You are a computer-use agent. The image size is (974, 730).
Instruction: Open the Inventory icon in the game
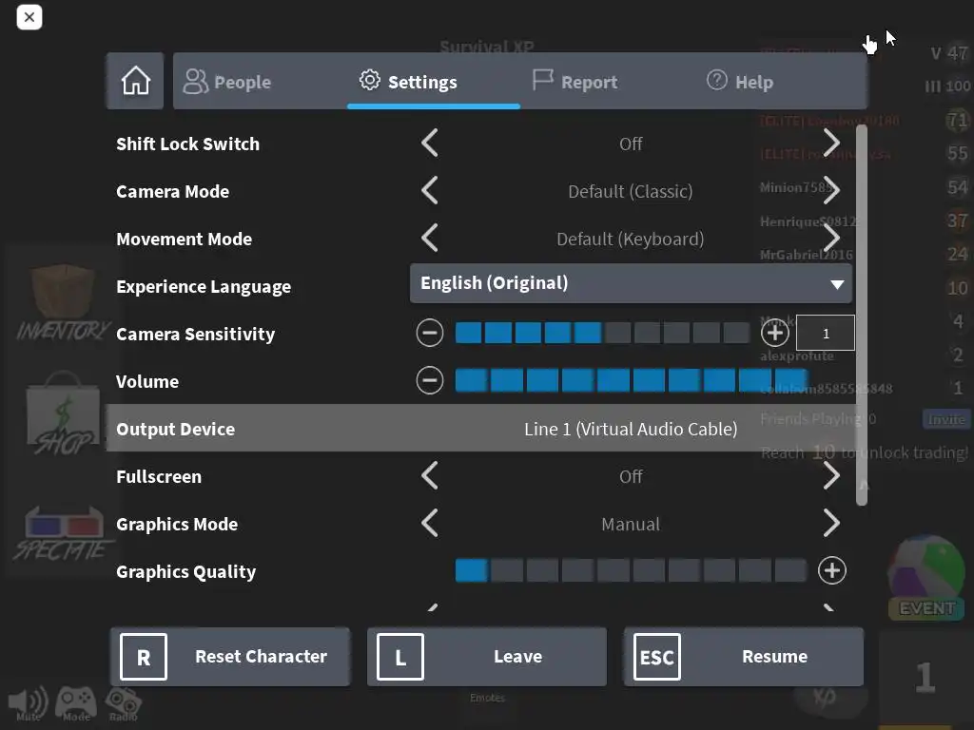[x=62, y=303]
